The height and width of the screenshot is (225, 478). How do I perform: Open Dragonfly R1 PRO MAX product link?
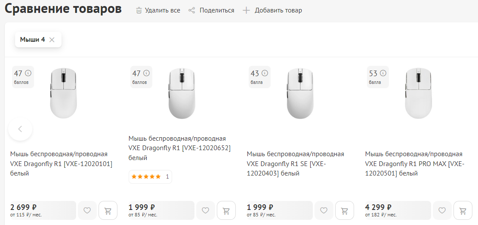[x=414, y=163]
